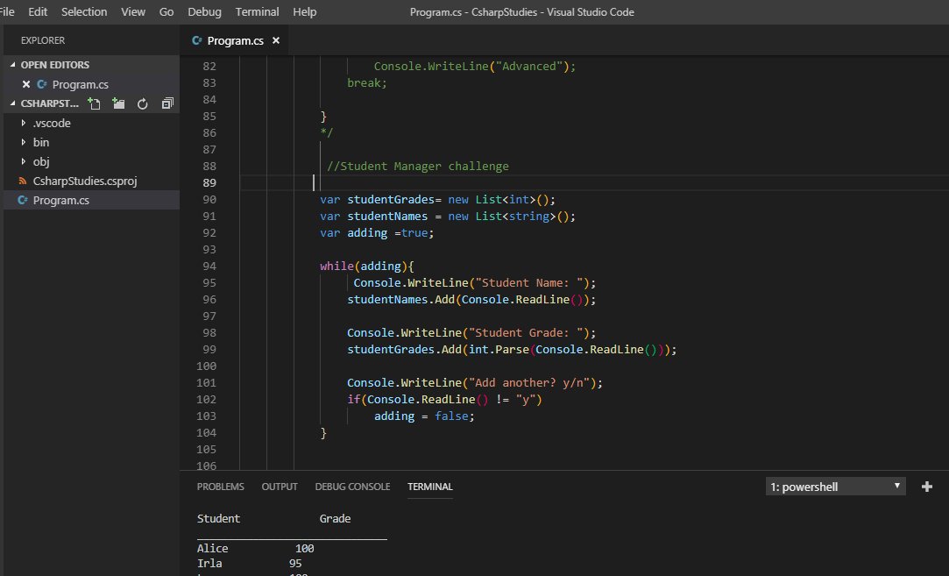Open the powershell terminal selector dropdown
This screenshot has height=576, width=949.
pos(835,487)
